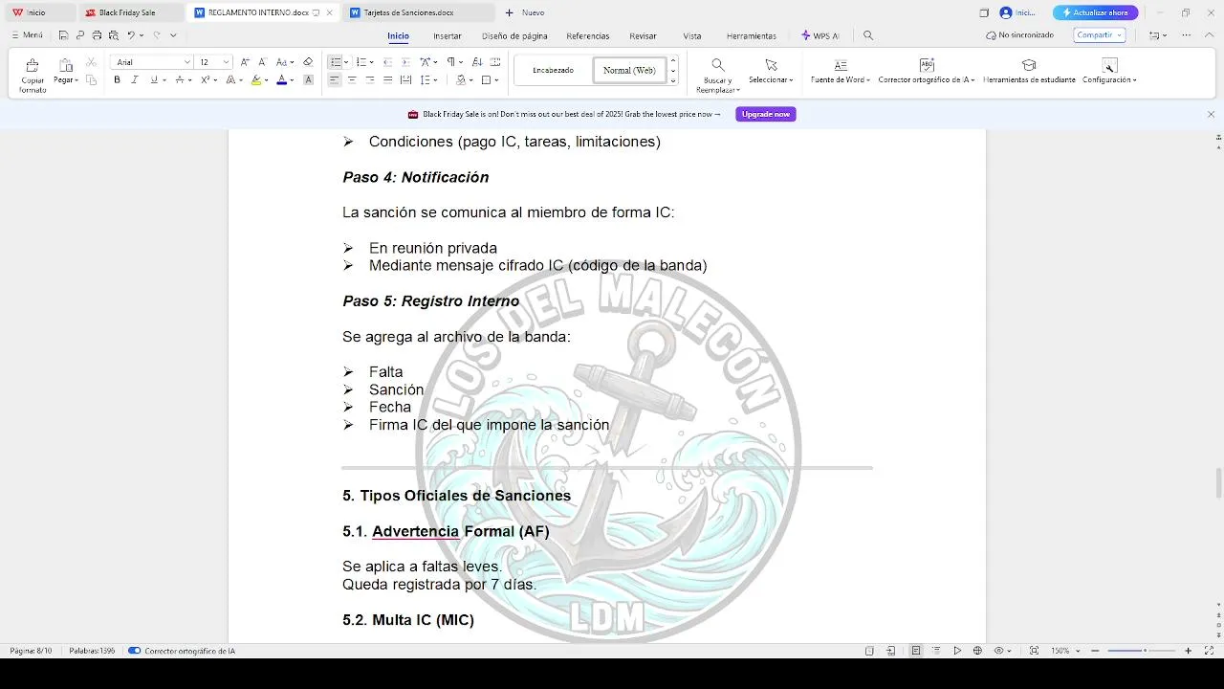
Task: Adjust the zoom slider handle
Action: pos(1145,651)
